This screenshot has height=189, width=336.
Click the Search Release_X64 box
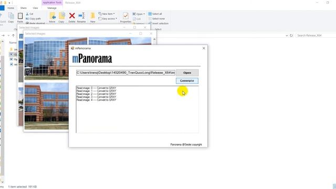click(x=316, y=35)
